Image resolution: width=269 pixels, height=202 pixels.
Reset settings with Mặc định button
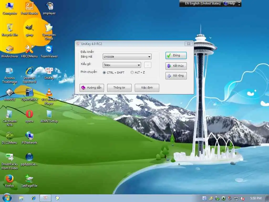(x=147, y=88)
